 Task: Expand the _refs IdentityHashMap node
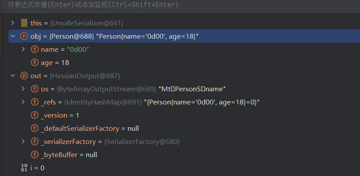click(x=23, y=102)
